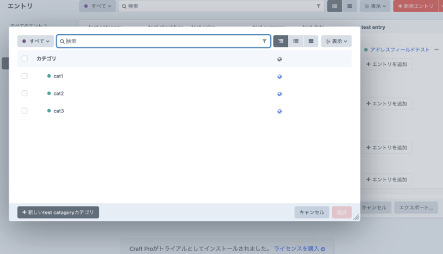Switch to cards view in the modal
The height and width of the screenshot is (254, 443).
coord(311,41)
